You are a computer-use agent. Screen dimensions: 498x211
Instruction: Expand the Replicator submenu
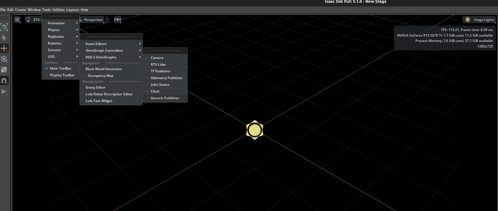coord(61,37)
